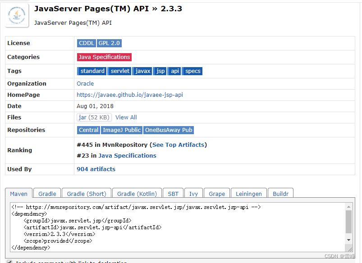Switch to the Maven tab
362x263 pixels.
point(18,193)
